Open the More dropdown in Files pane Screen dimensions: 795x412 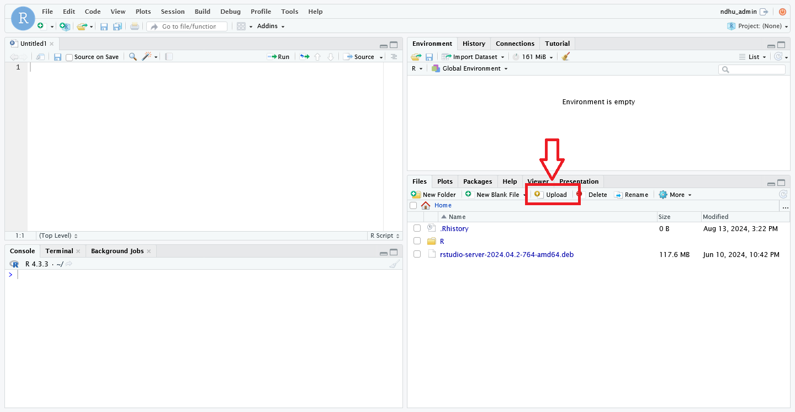pyautogui.click(x=675, y=195)
